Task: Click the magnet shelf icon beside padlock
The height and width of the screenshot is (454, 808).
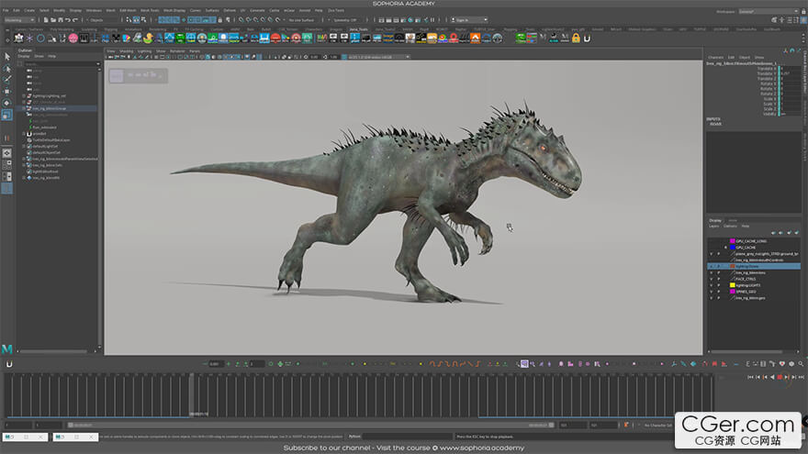Action: pyautogui.click(x=587, y=39)
